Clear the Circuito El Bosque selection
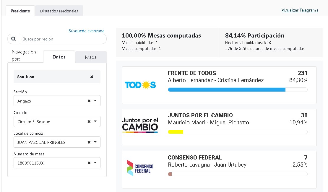This screenshot has width=328, height=192. pyautogui.click(x=89, y=122)
